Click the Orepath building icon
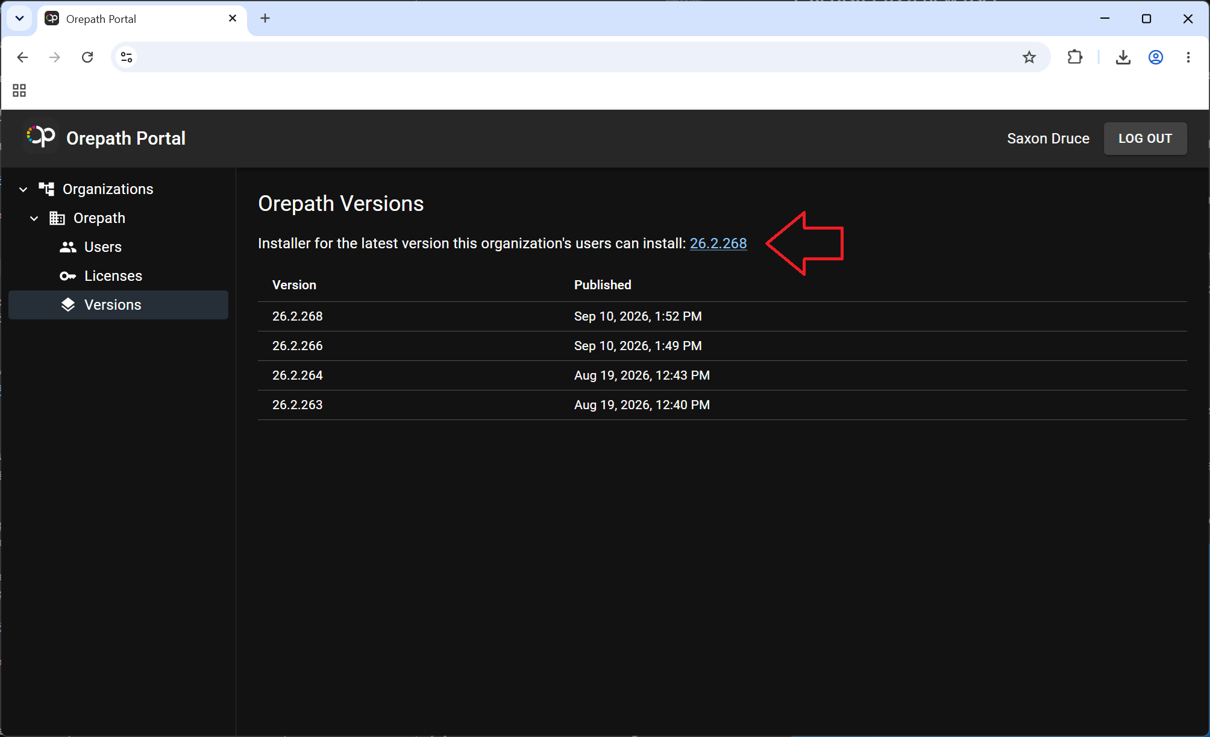 (57, 218)
